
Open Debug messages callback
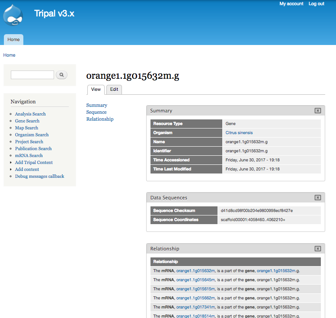coord(39,176)
